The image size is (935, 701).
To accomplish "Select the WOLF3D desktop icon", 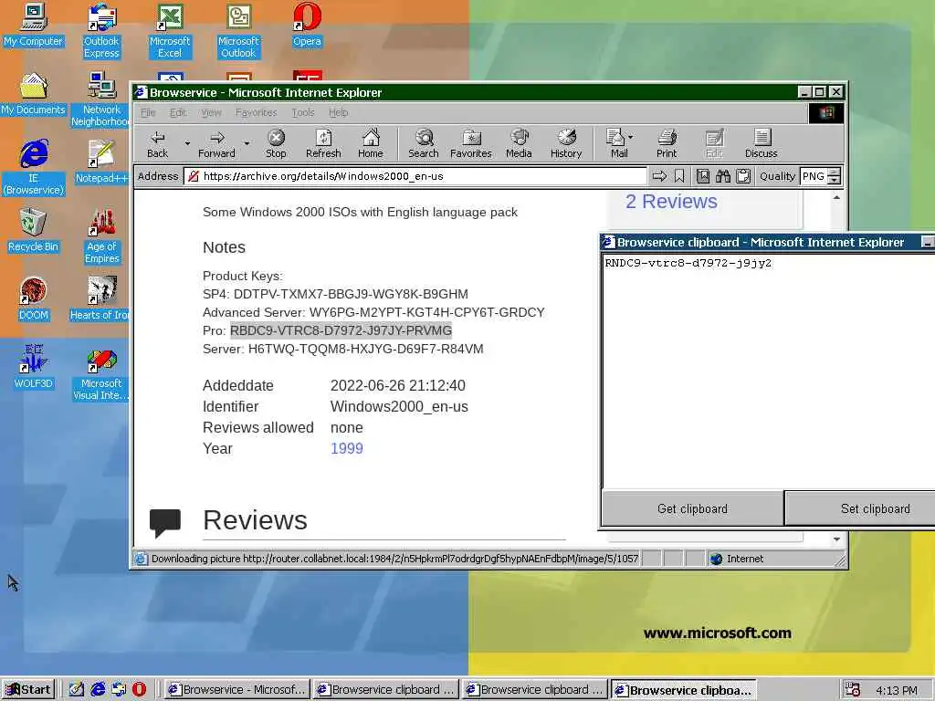I will [34, 367].
